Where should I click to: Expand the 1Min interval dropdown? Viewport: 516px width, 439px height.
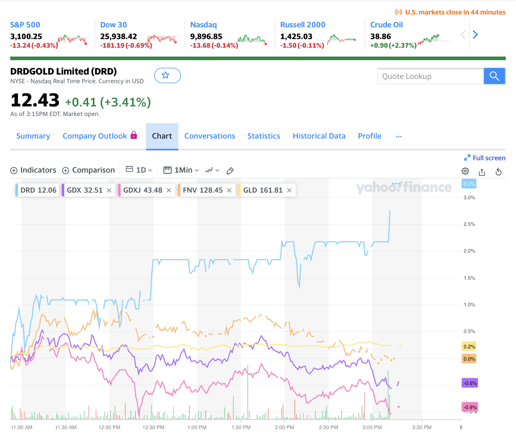pyautogui.click(x=181, y=170)
